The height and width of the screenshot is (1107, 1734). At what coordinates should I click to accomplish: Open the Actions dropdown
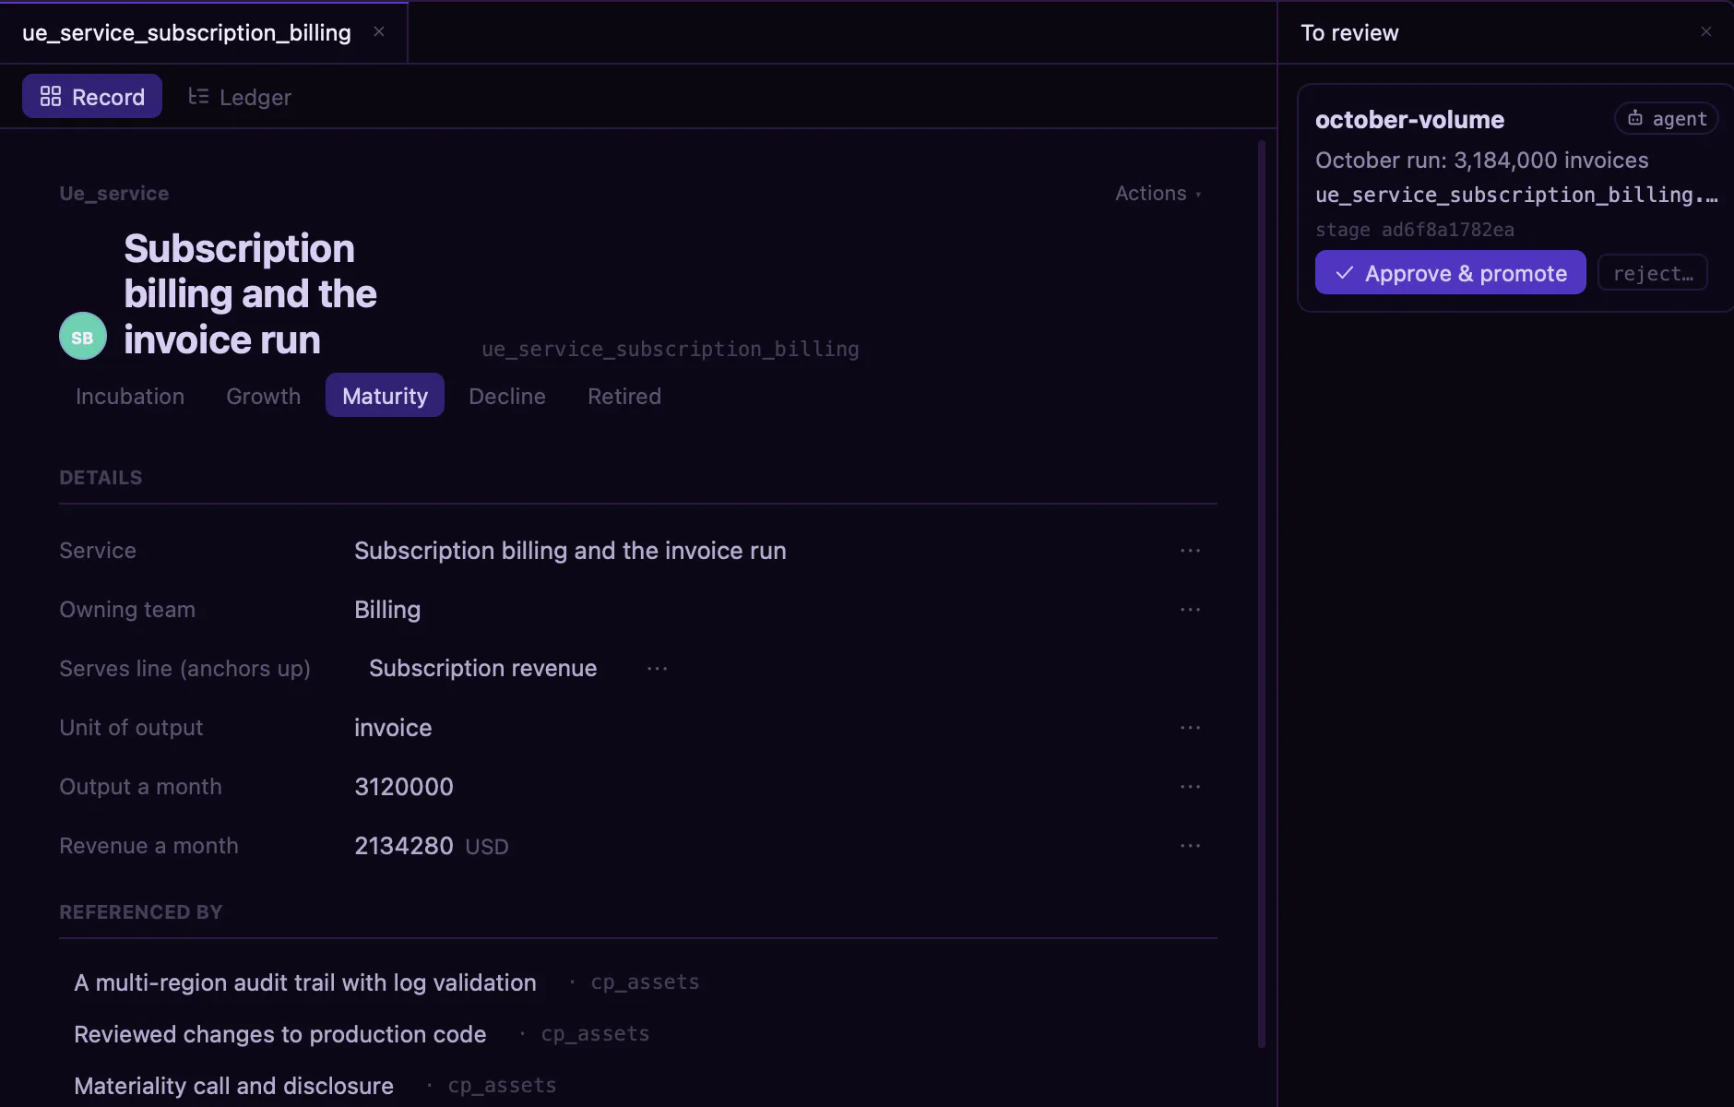coord(1158,194)
